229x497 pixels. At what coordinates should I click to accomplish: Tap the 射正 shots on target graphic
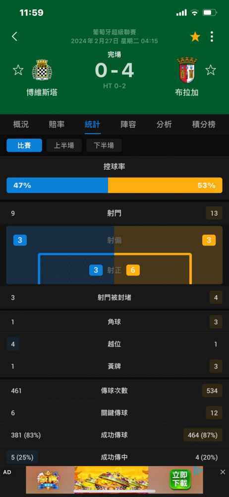pos(114,270)
